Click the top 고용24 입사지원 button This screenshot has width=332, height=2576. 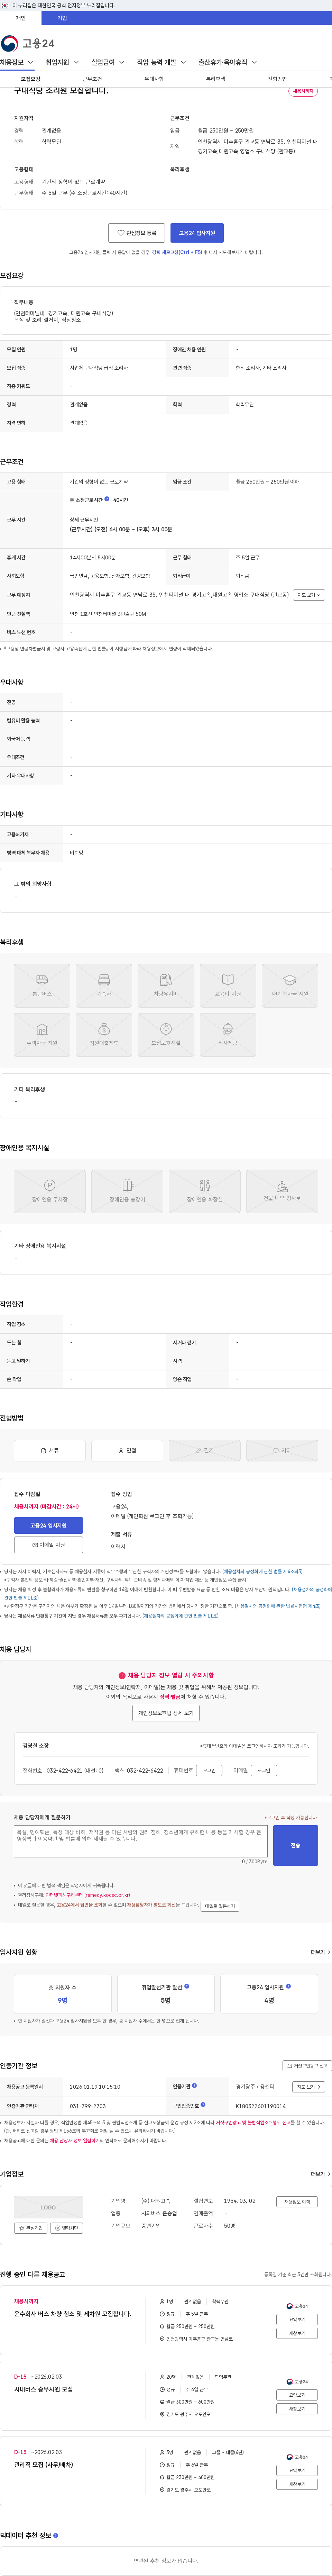pos(197,233)
